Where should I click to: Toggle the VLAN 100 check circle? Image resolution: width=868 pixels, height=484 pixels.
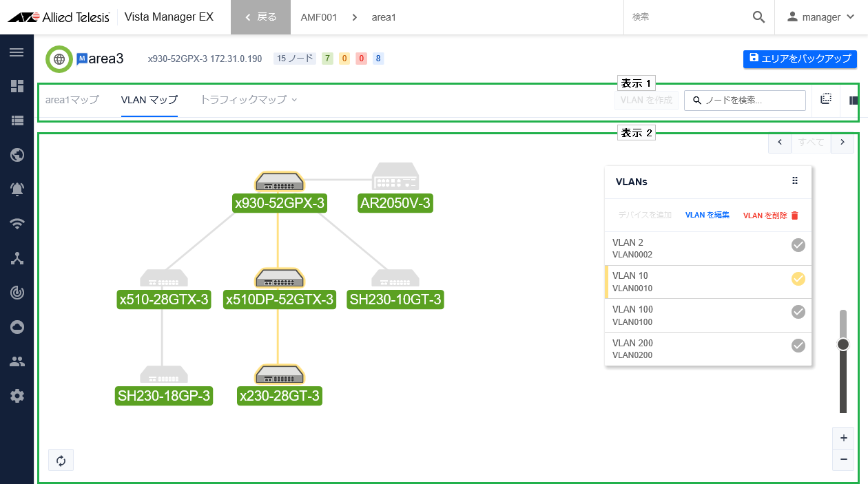pos(798,312)
